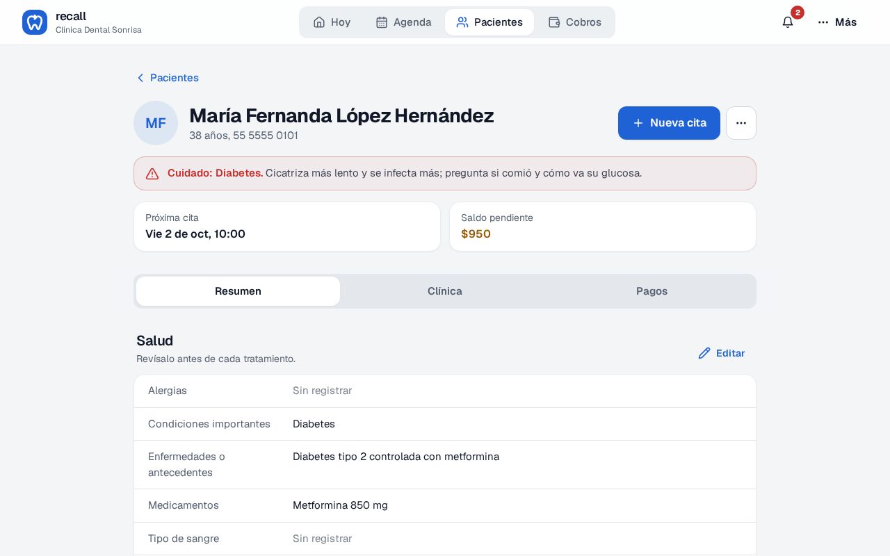This screenshot has height=556, width=890.
Task: Open the Agenda tab
Action: pyautogui.click(x=403, y=22)
